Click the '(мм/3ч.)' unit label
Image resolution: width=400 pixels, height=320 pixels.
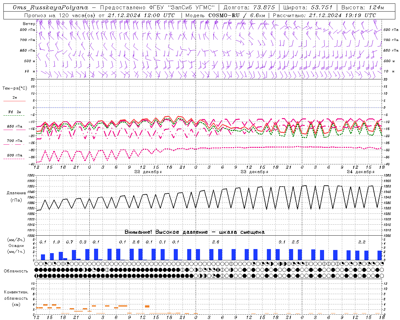(x=16, y=240)
